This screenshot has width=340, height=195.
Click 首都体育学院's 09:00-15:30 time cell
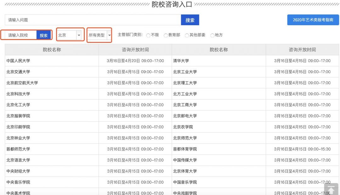[302, 149]
